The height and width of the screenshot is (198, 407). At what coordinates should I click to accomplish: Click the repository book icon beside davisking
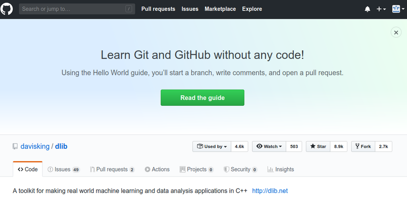click(x=15, y=147)
